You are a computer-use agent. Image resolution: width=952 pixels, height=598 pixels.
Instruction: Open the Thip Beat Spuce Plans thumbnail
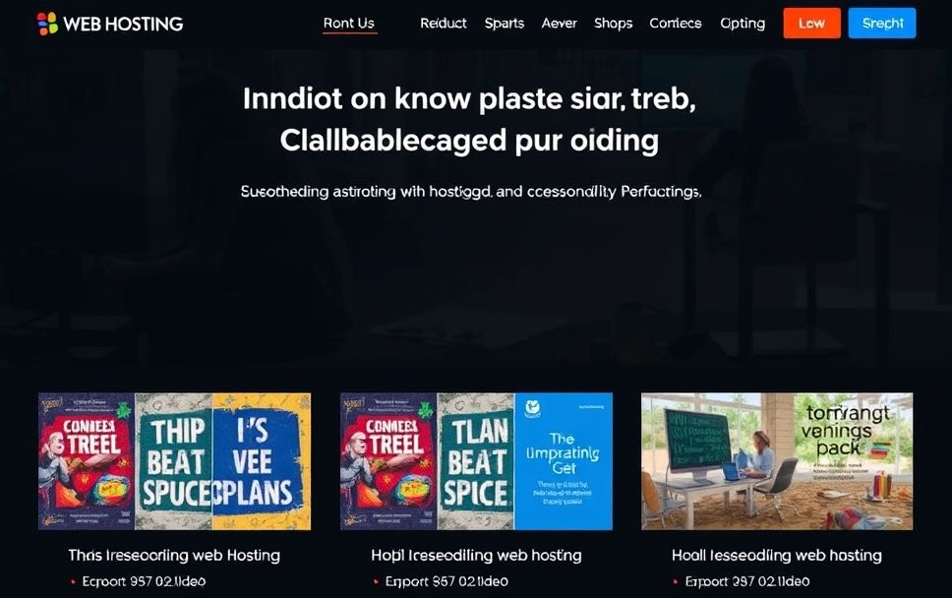[x=174, y=461]
